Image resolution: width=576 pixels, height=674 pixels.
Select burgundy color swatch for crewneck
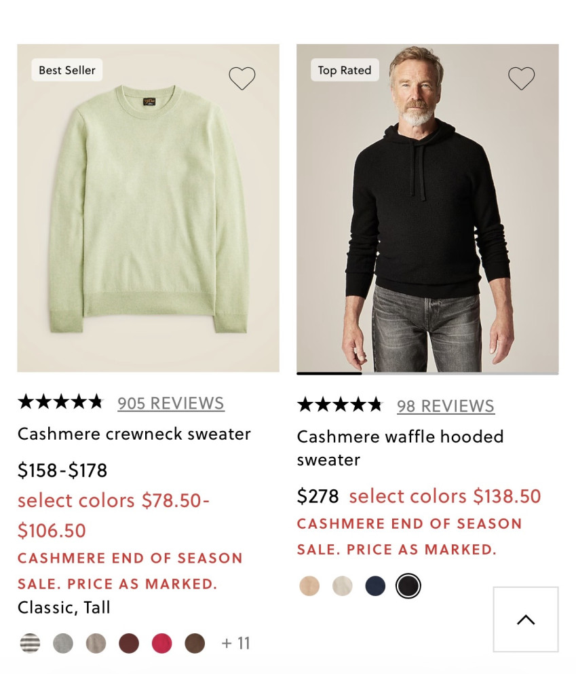point(129,643)
